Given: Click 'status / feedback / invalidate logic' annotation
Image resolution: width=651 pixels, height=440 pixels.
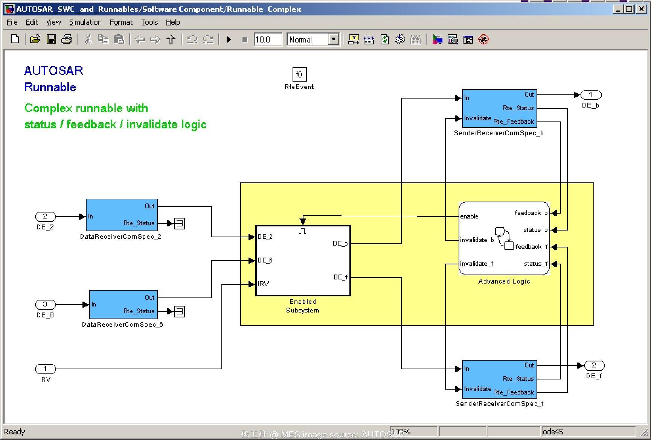Looking at the screenshot, I should 115,124.
